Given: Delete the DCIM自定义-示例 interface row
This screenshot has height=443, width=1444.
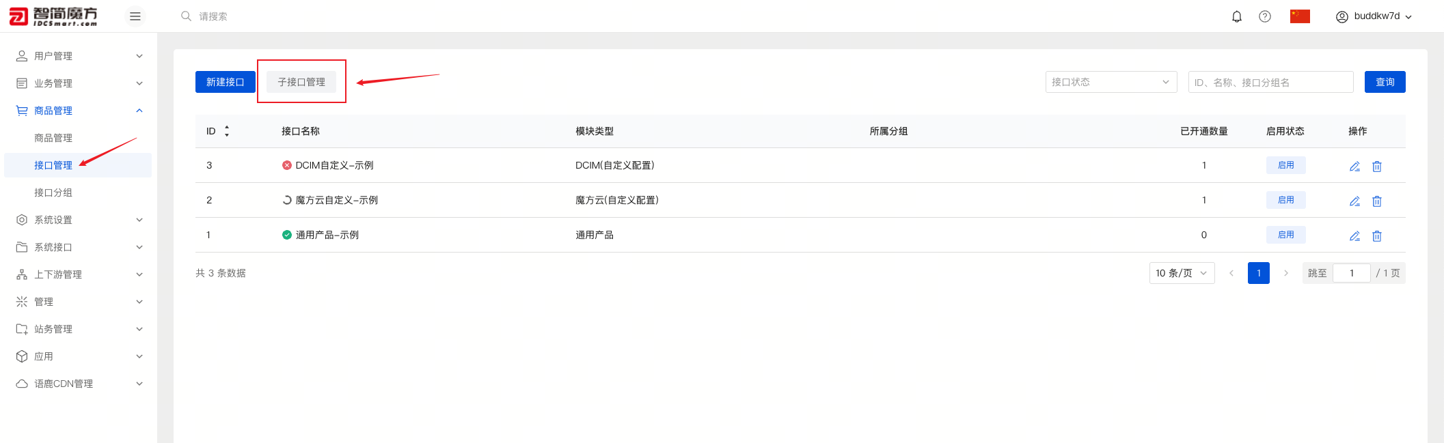Looking at the screenshot, I should coord(1377,167).
